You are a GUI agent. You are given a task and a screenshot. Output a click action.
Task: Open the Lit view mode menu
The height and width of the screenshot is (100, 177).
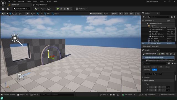click(x=114, y=14)
